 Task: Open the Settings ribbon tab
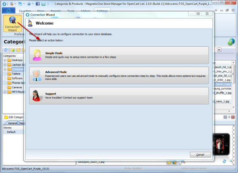(x=102, y=11)
